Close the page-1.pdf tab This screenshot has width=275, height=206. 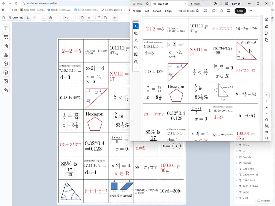coord(185,4)
